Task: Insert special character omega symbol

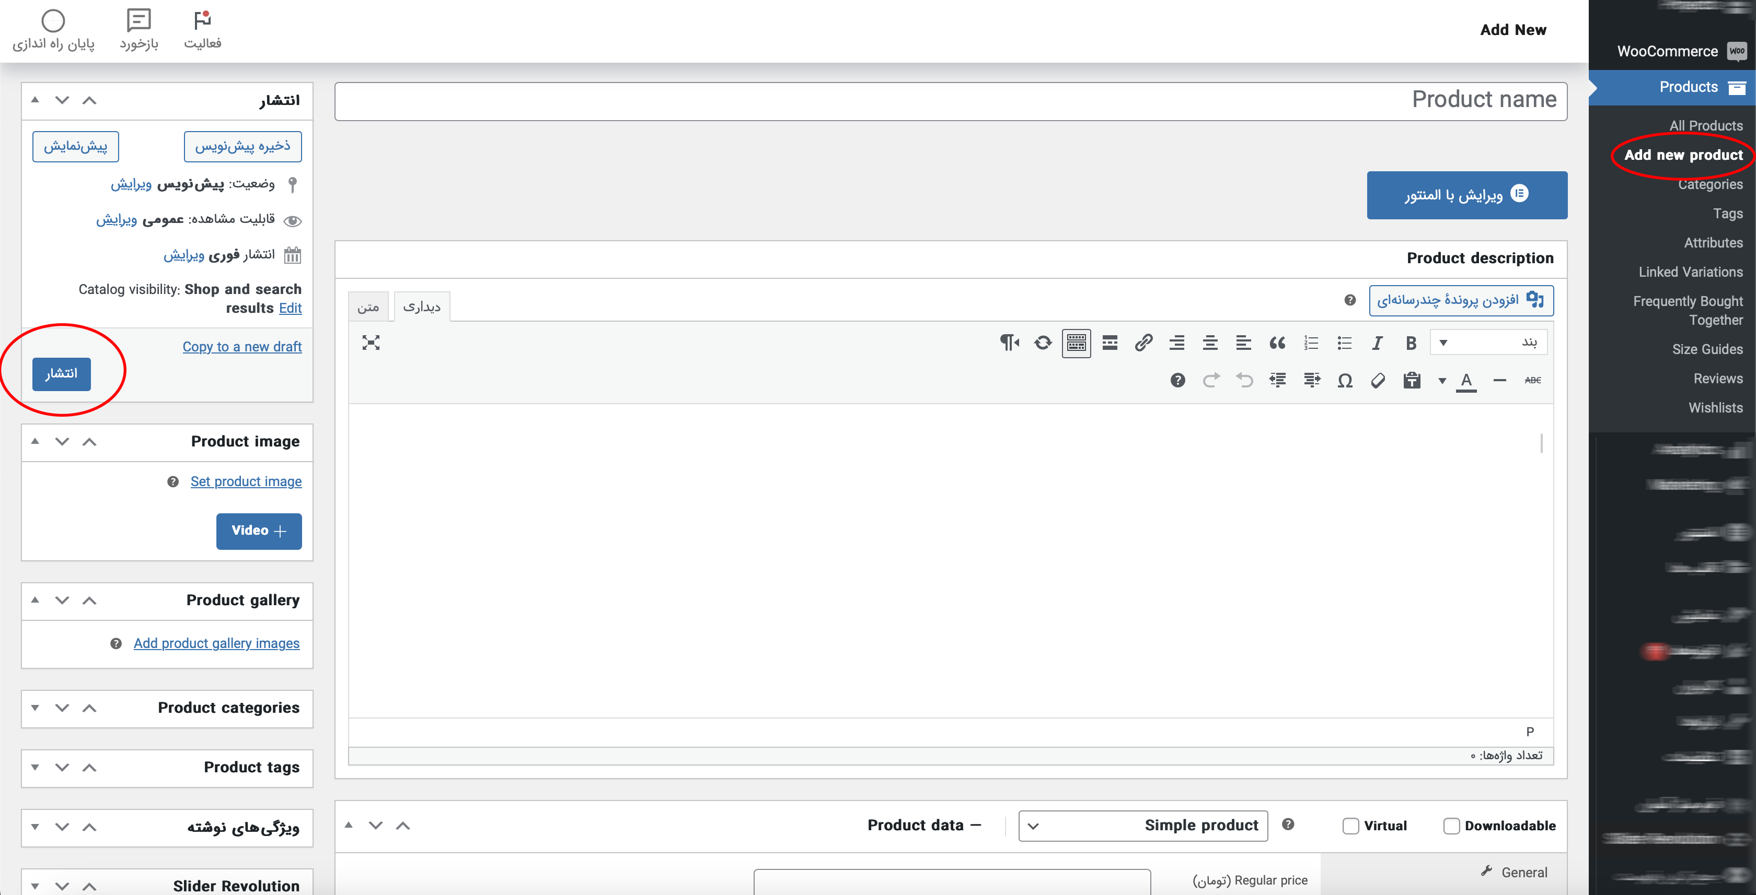Action: (x=1344, y=381)
